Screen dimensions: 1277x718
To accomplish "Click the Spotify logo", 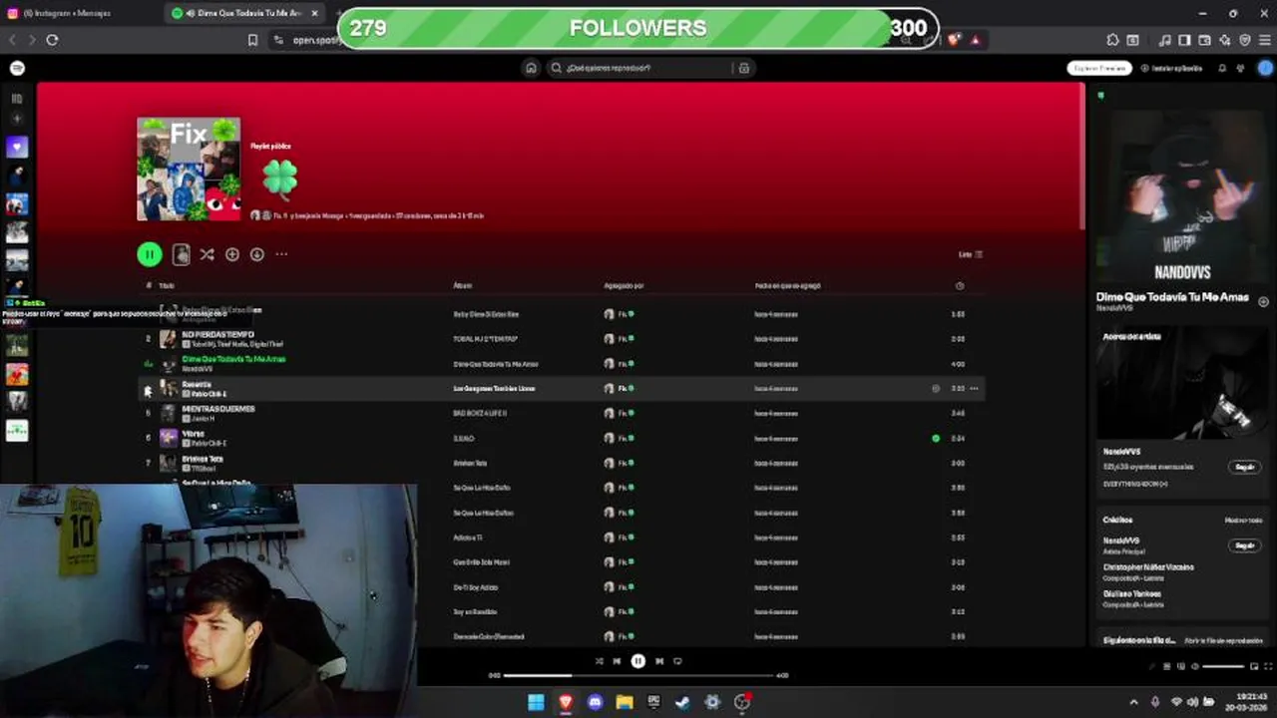I will pos(17,68).
